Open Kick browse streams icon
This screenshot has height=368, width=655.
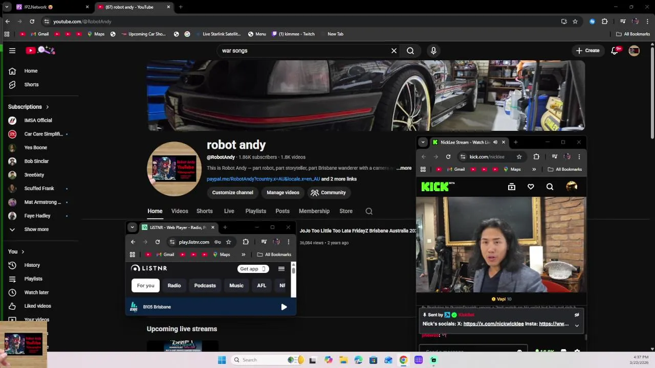[x=511, y=187]
